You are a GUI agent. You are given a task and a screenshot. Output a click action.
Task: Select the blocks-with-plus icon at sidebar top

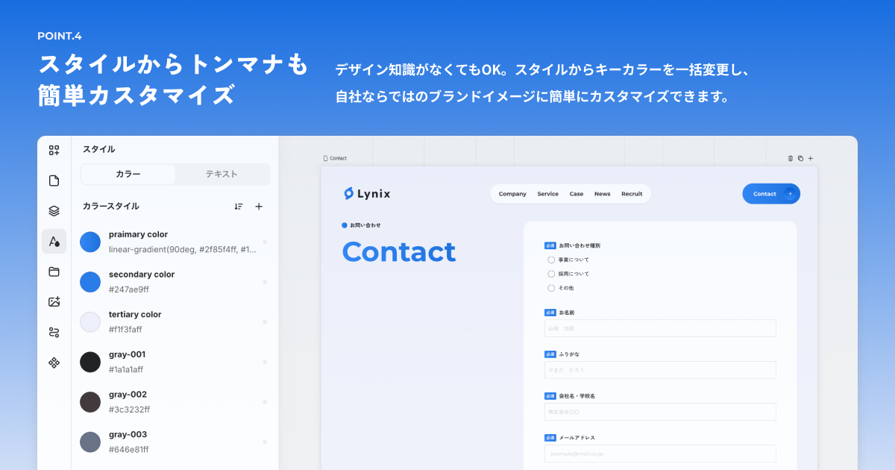point(54,150)
